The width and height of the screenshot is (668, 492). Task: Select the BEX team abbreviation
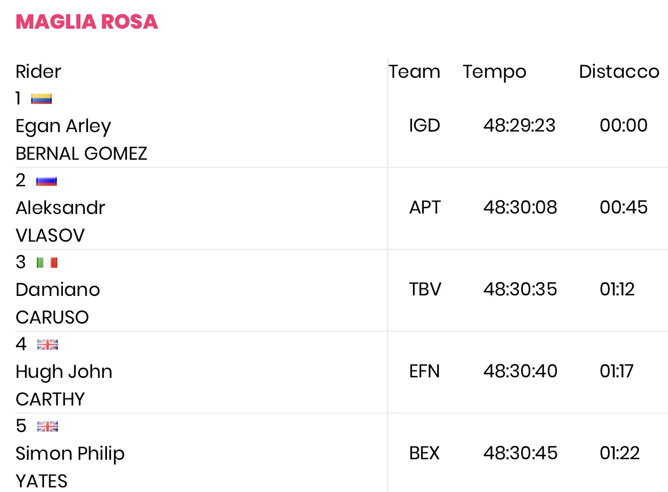424,453
